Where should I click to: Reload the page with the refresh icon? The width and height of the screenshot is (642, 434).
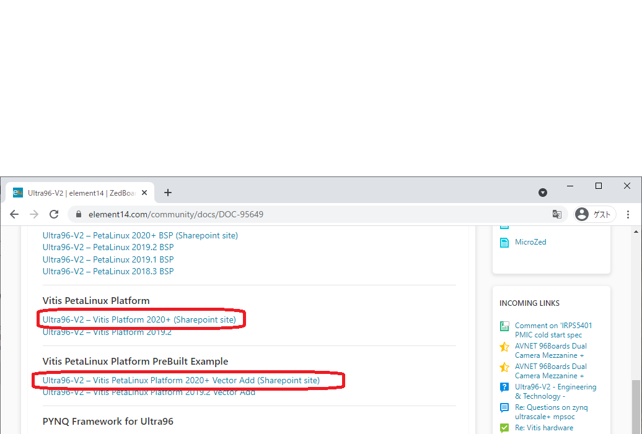(54, 214)
